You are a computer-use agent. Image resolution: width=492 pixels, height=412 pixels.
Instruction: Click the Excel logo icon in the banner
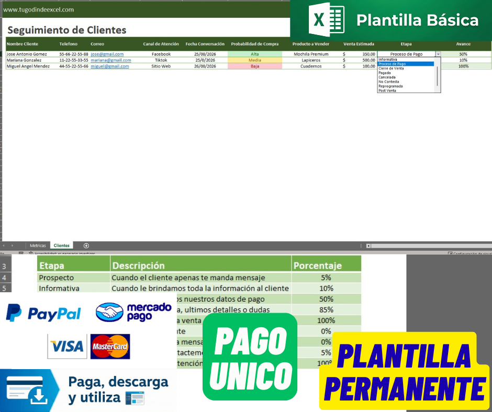click(x=326, y=20)
